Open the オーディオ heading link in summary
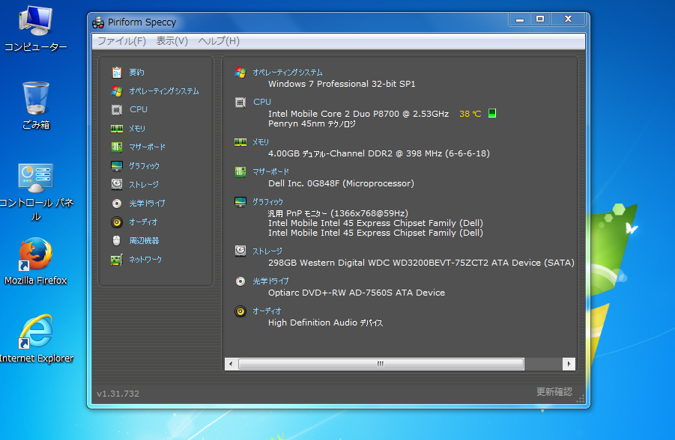Screen dimensions: 675x440 267,311
